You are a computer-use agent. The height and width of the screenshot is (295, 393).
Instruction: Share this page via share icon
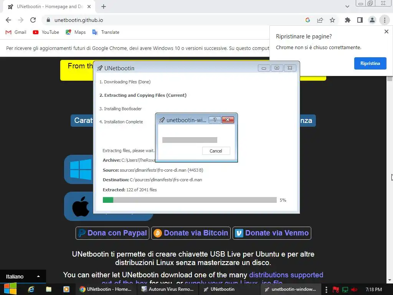tap(320, 20)
